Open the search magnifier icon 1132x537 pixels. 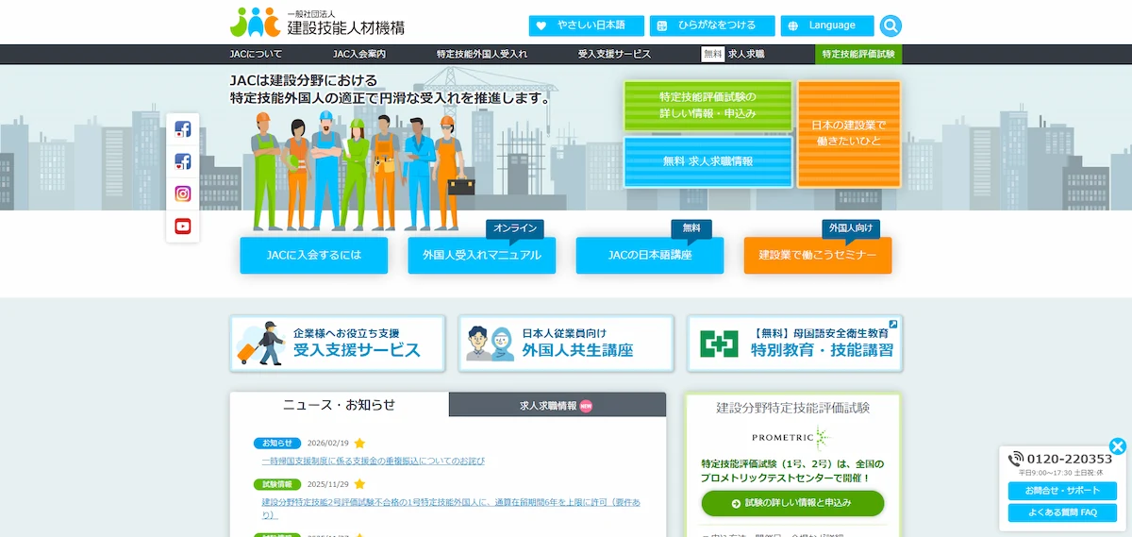point(891,25)
